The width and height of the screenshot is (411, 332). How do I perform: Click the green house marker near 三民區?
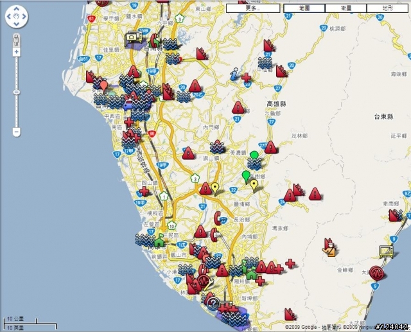tap(159, 240)
